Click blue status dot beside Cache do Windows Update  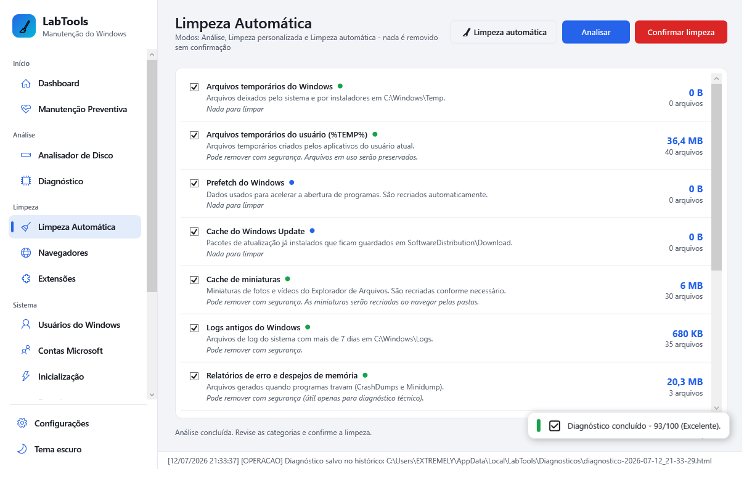[312, 230]
